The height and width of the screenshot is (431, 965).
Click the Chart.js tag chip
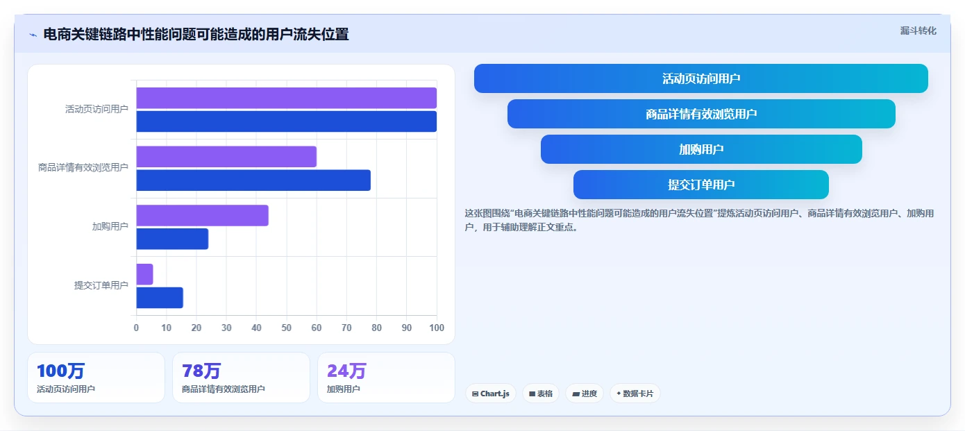[x=491, y=394]
